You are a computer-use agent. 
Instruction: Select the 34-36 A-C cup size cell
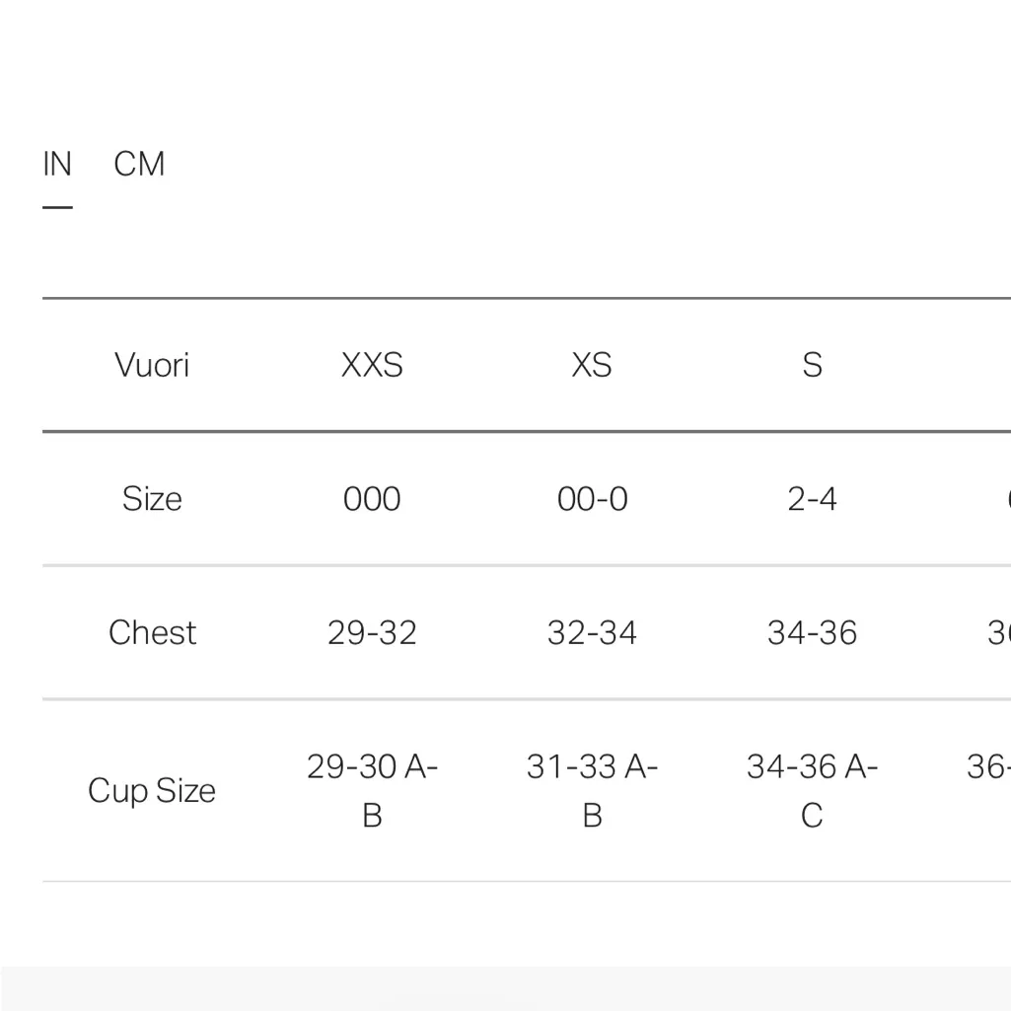tap(811, 790)
